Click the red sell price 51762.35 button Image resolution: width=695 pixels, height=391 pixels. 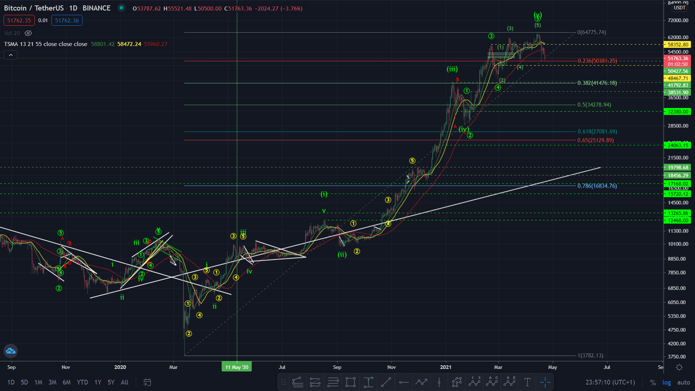coord(19,21)
